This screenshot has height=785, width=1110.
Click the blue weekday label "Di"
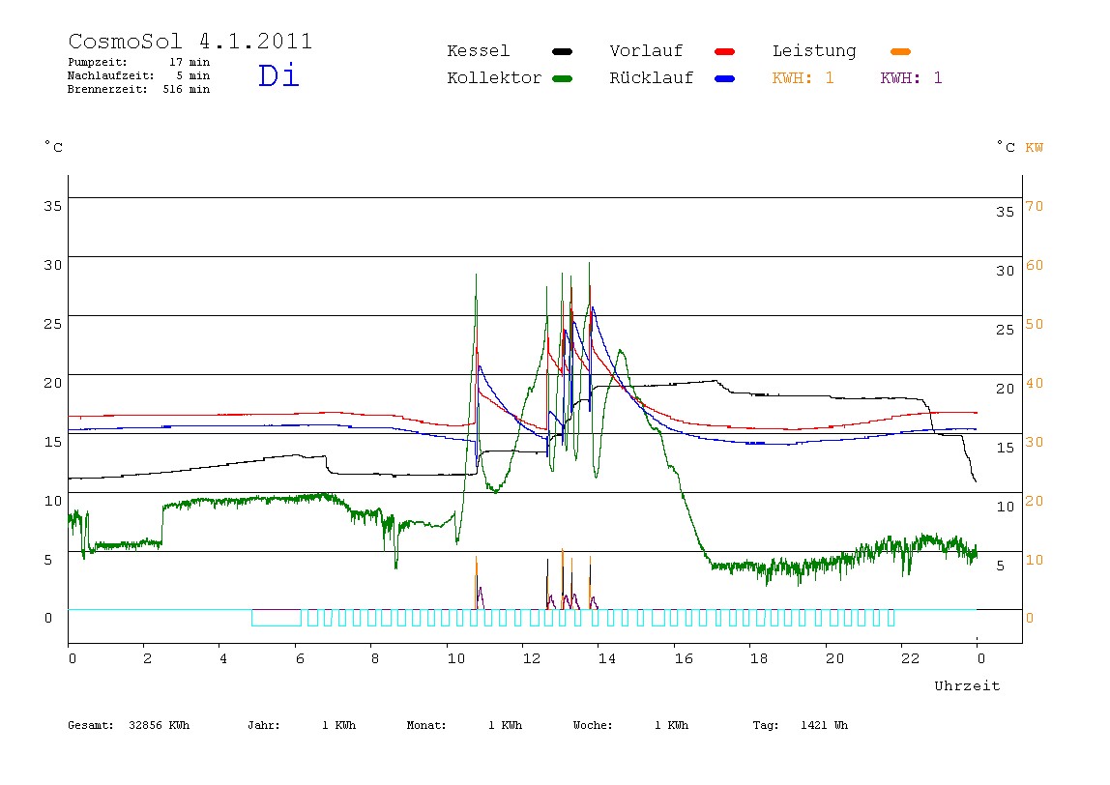(x=278, y=75)
